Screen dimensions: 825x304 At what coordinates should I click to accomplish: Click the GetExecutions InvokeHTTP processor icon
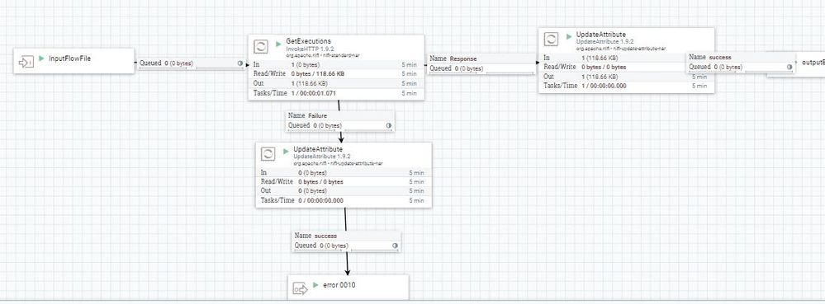tap(262, 46)
